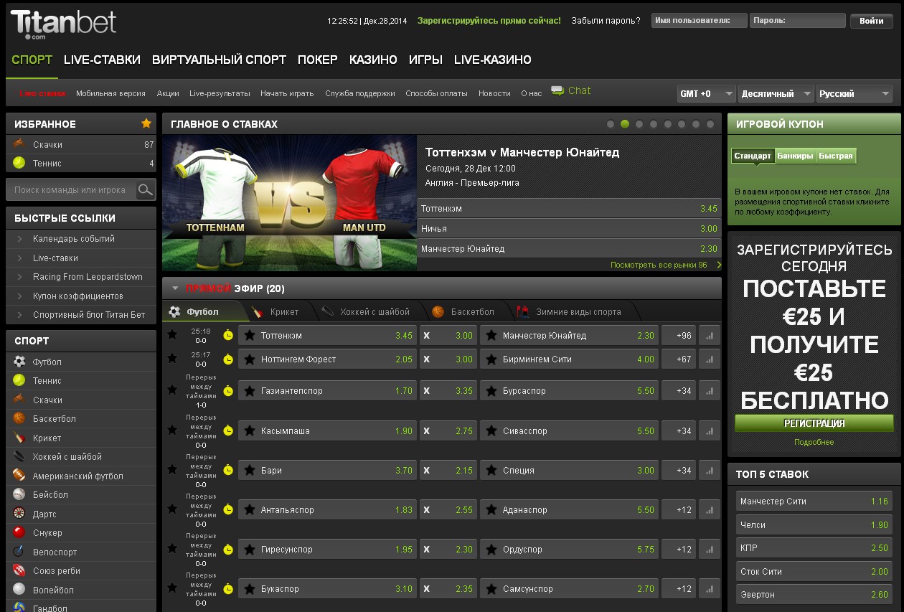Image resolution: width=904 pixels, height=612 pixels.
Task: Favorite the Антальяспор match with the leftmost star
Action: click(172, 508)
